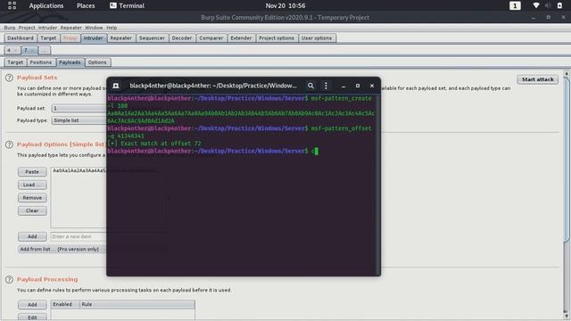
Task: Open the User options tab
Action: tap(317, 38)
